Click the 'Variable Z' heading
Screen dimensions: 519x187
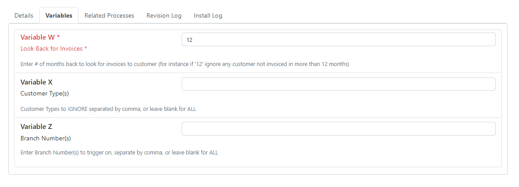(37, 127)
